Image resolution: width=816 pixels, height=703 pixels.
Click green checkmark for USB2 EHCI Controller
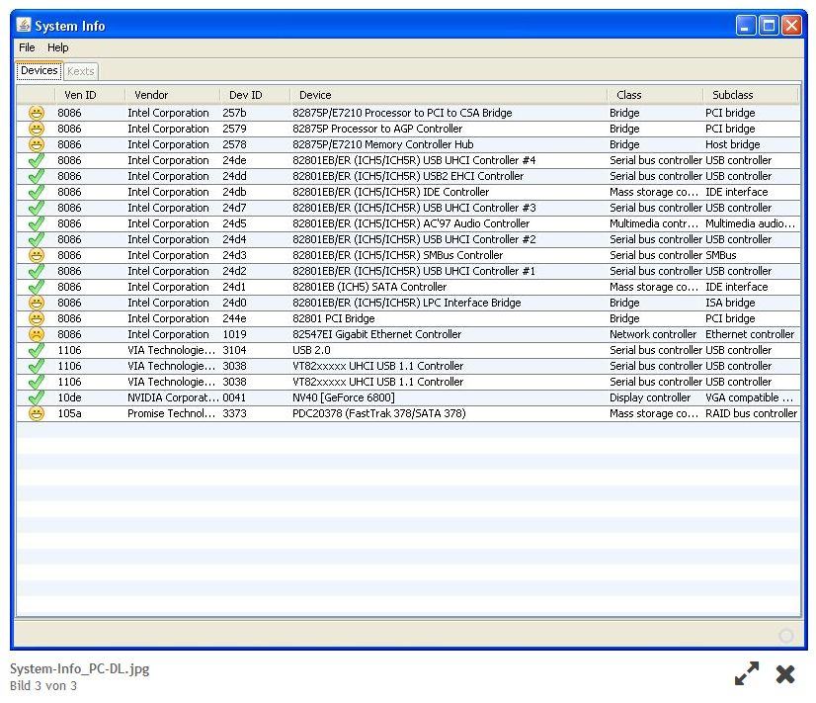[x=36, y=176]
